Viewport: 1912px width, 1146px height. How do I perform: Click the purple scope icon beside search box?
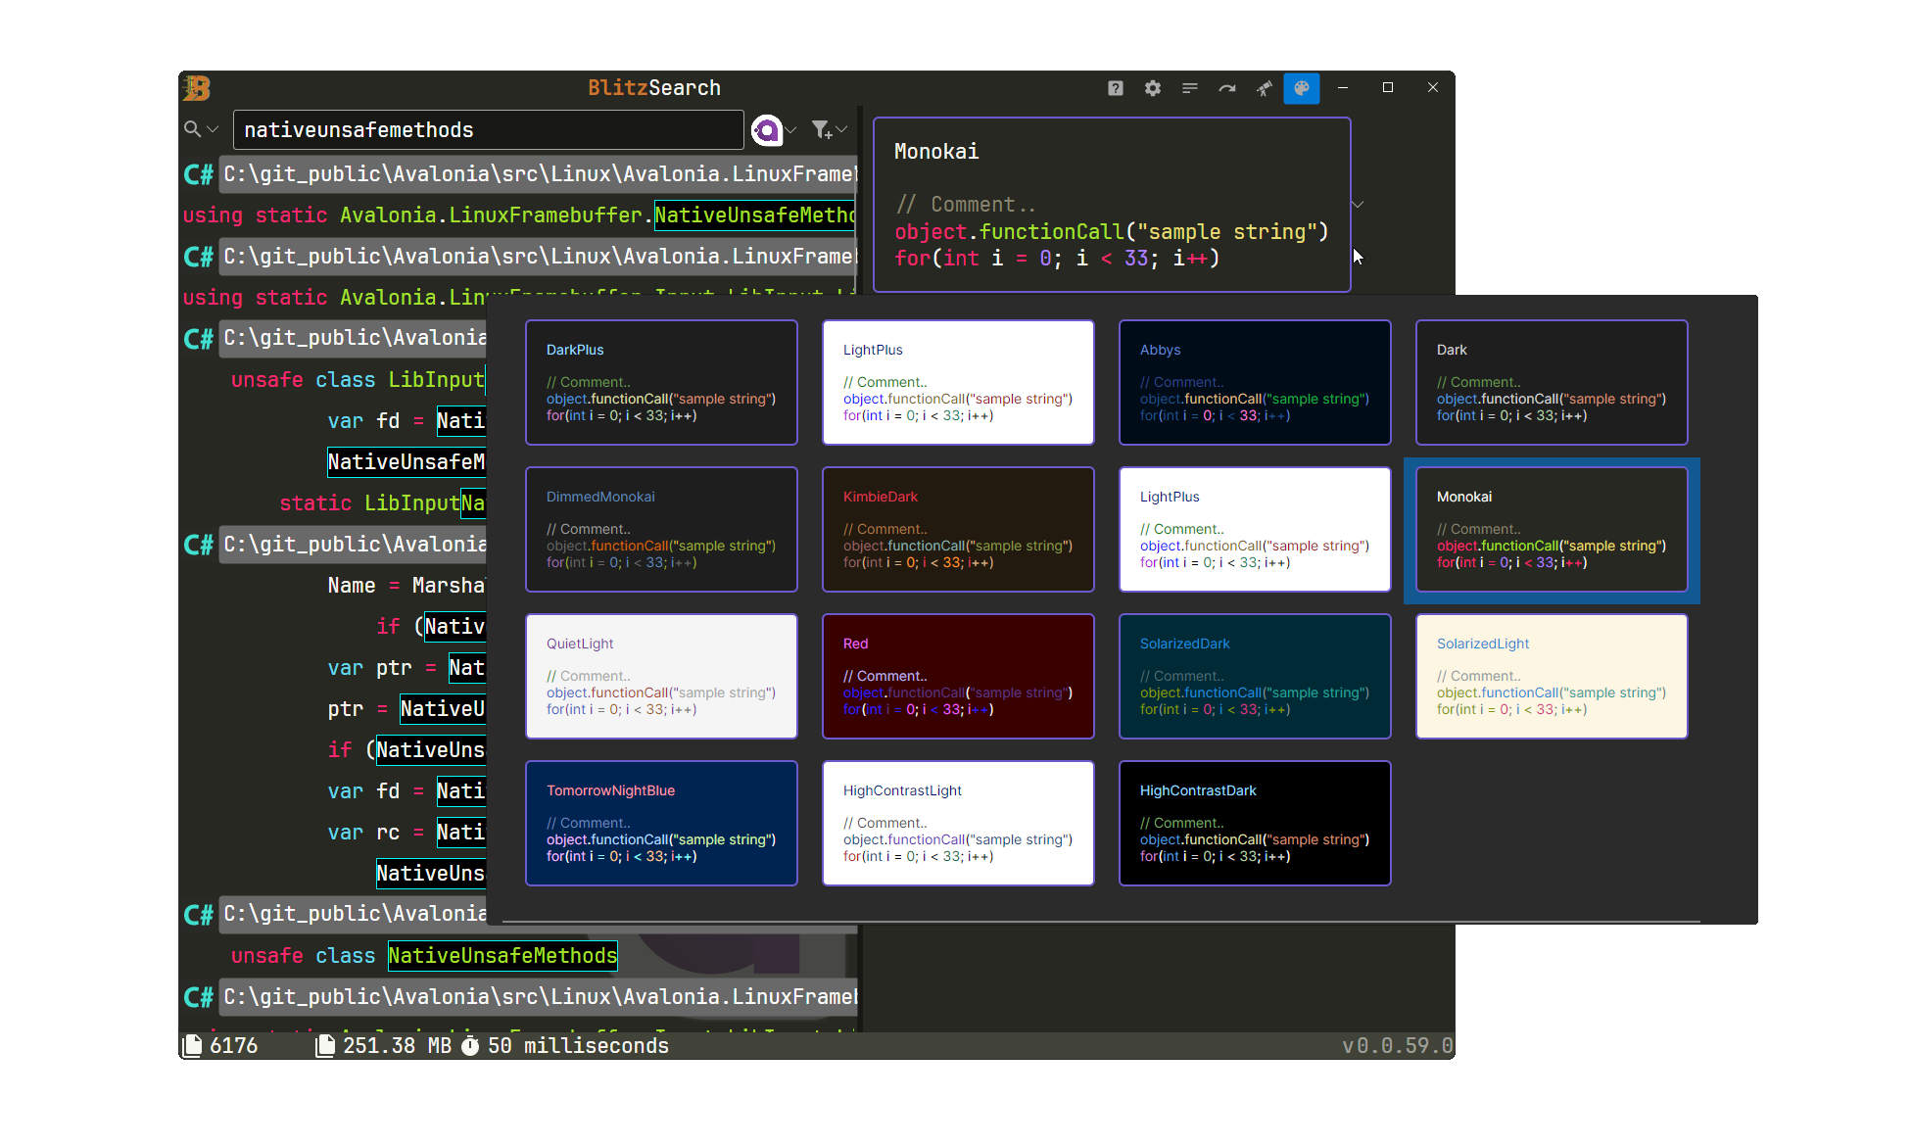767,129
